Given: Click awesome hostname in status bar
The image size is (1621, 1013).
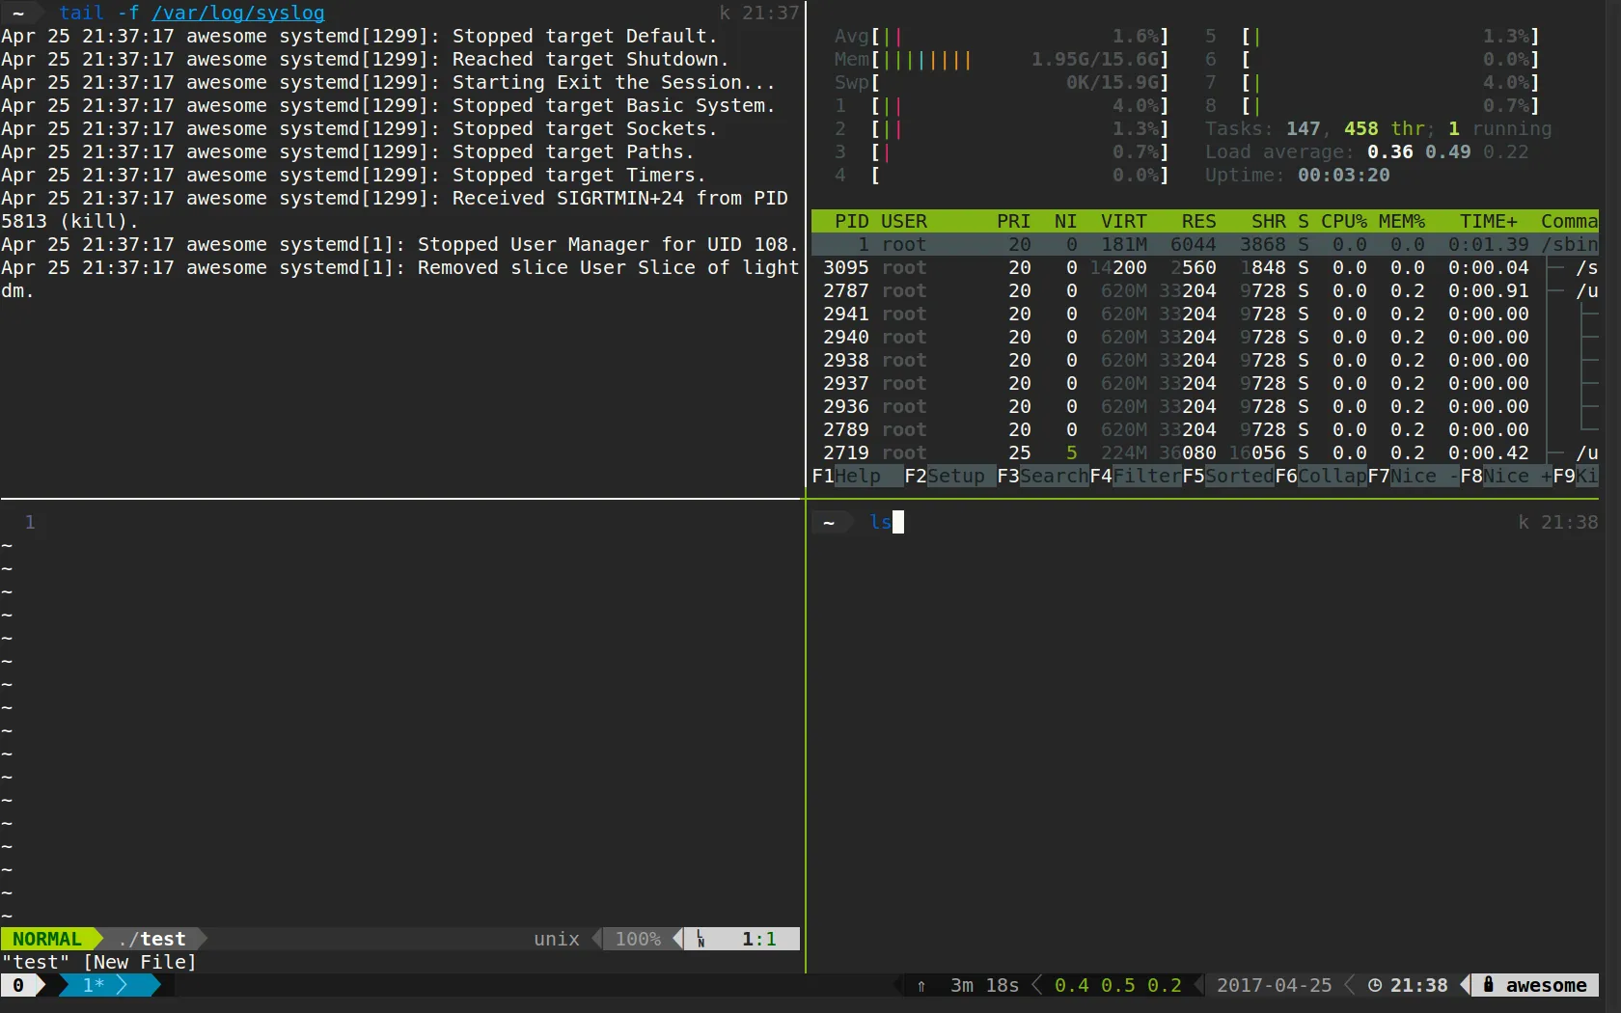Looking at the screenshot, I should pos(1547,985).
